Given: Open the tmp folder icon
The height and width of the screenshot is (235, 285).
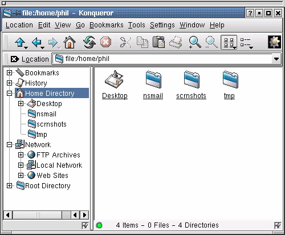Looking at the screenshot, I should point(230,79).
